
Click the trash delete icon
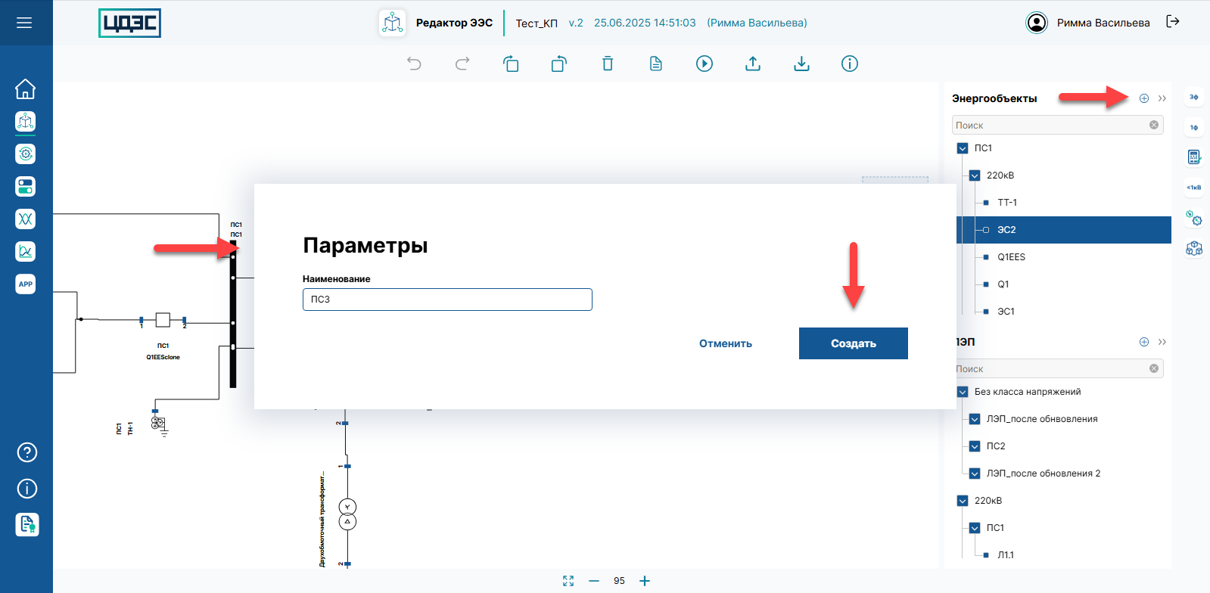point(608,64)
